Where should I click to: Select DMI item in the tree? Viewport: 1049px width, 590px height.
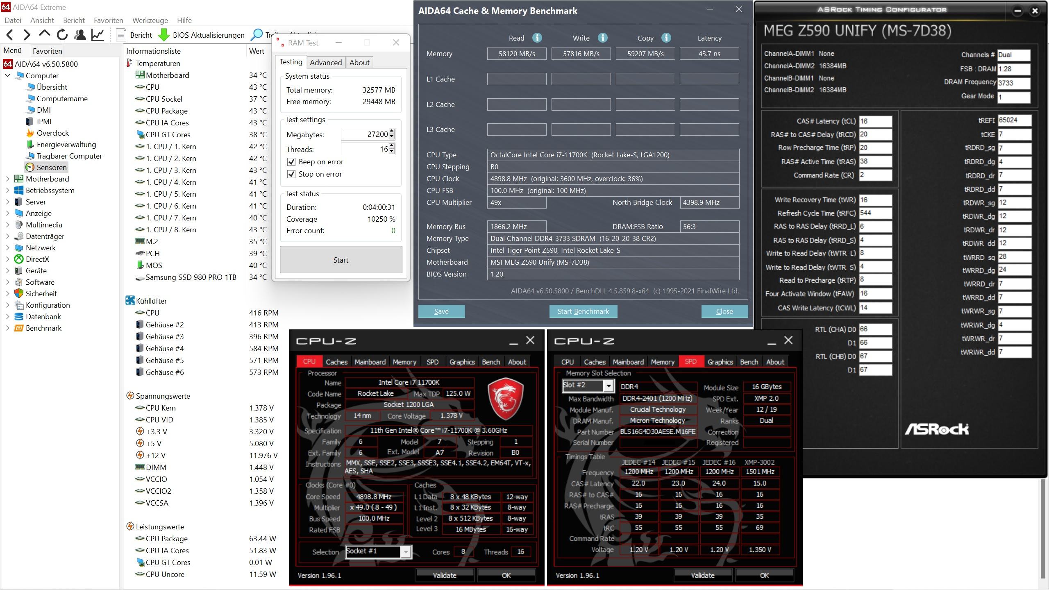[38, 110]
